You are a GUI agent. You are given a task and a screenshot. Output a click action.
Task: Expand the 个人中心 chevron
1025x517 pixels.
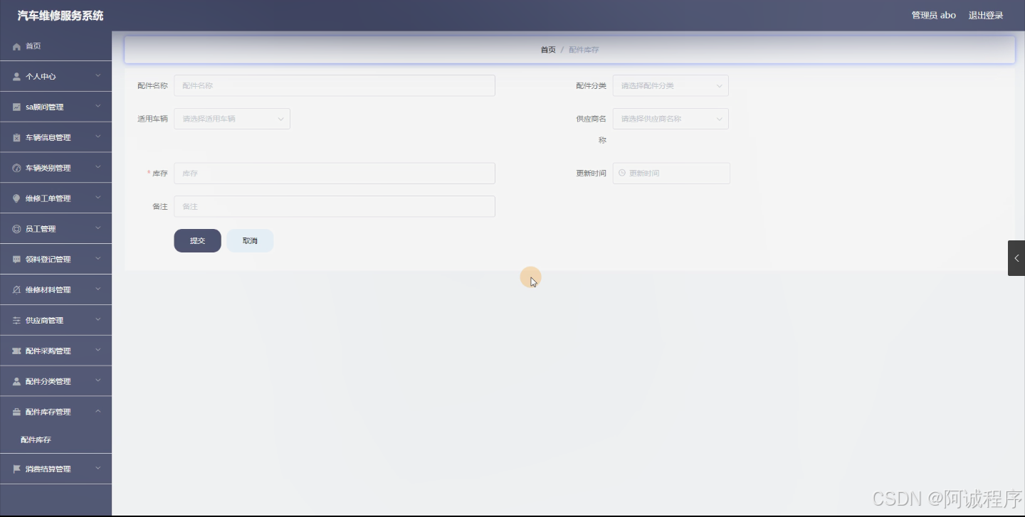(98, 75)
